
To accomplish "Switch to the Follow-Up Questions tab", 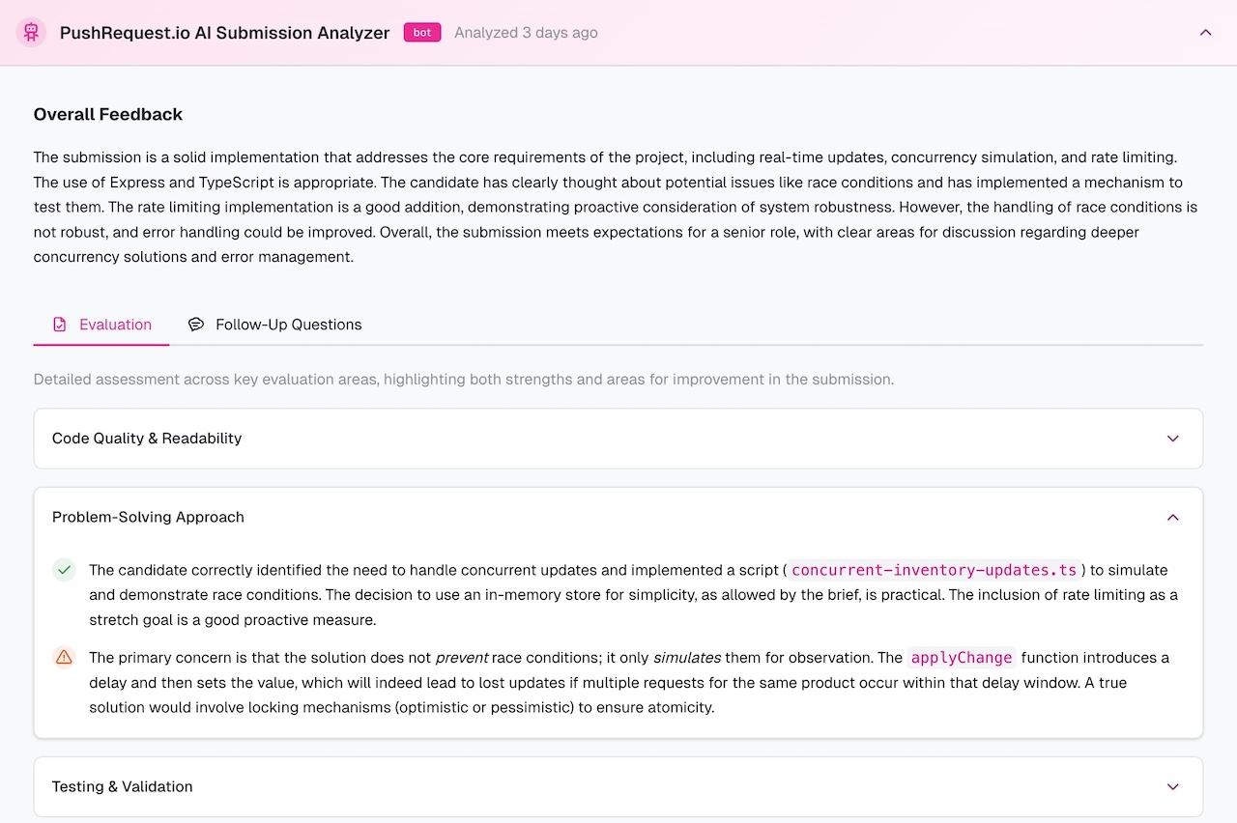I will [x=288, y=324].
